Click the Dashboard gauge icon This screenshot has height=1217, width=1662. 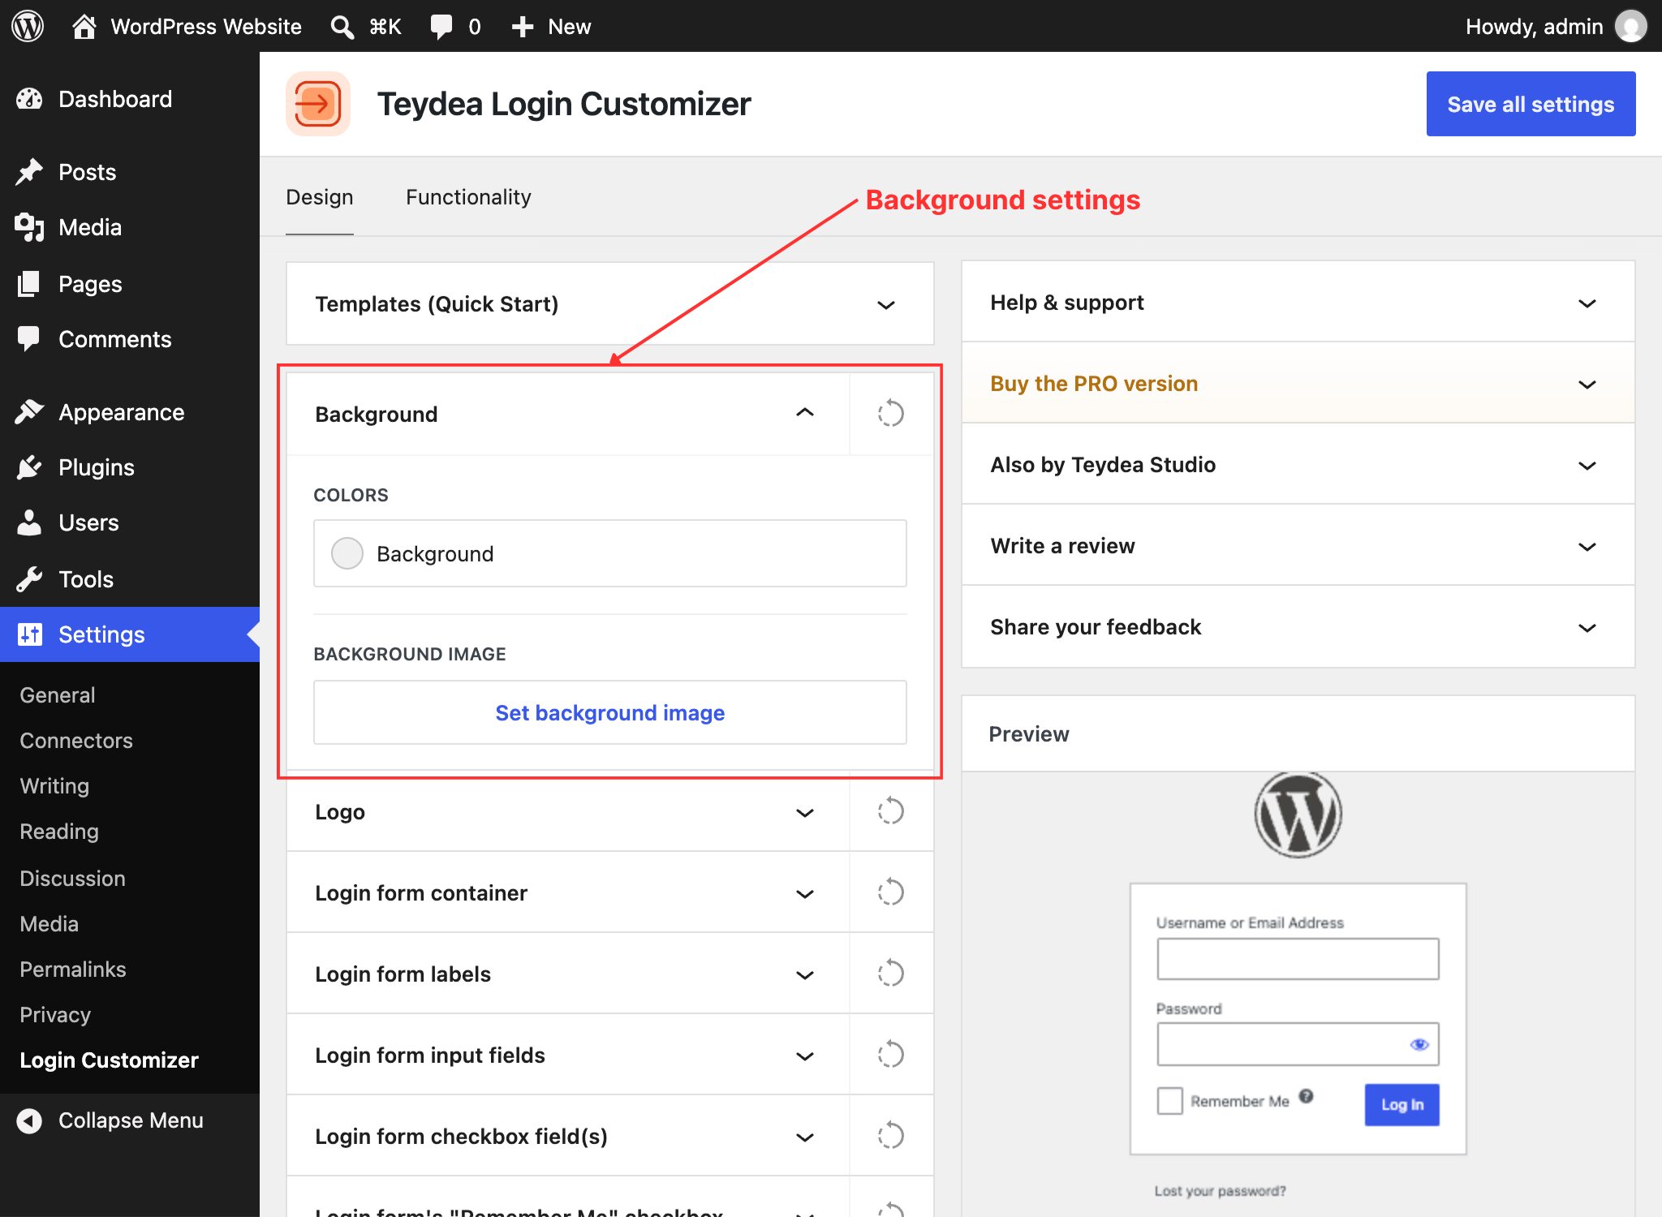tap(29, 99)
